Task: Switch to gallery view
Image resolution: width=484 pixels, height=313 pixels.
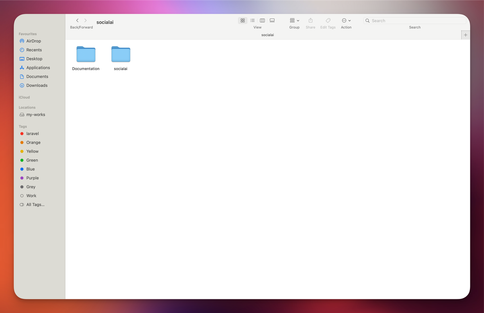Action: pyautogui.click(x=272, y=20)
